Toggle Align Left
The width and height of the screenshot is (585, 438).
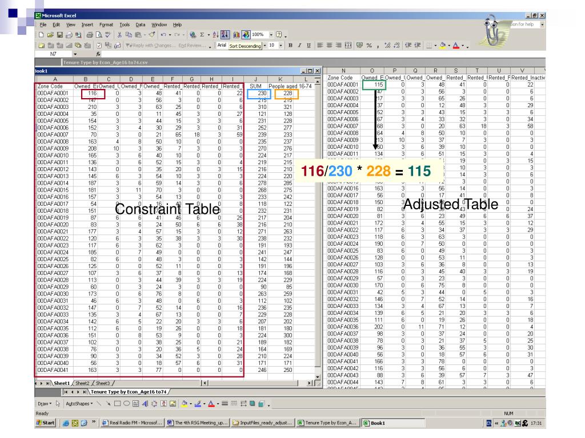click(320, 46)
